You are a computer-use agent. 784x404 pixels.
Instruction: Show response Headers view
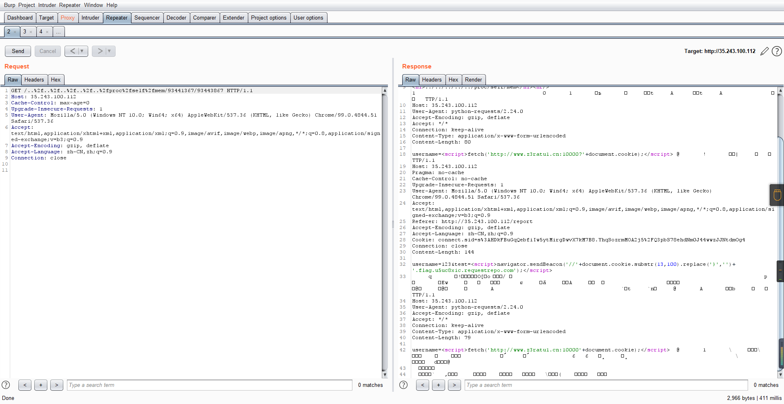coord(432,80)
